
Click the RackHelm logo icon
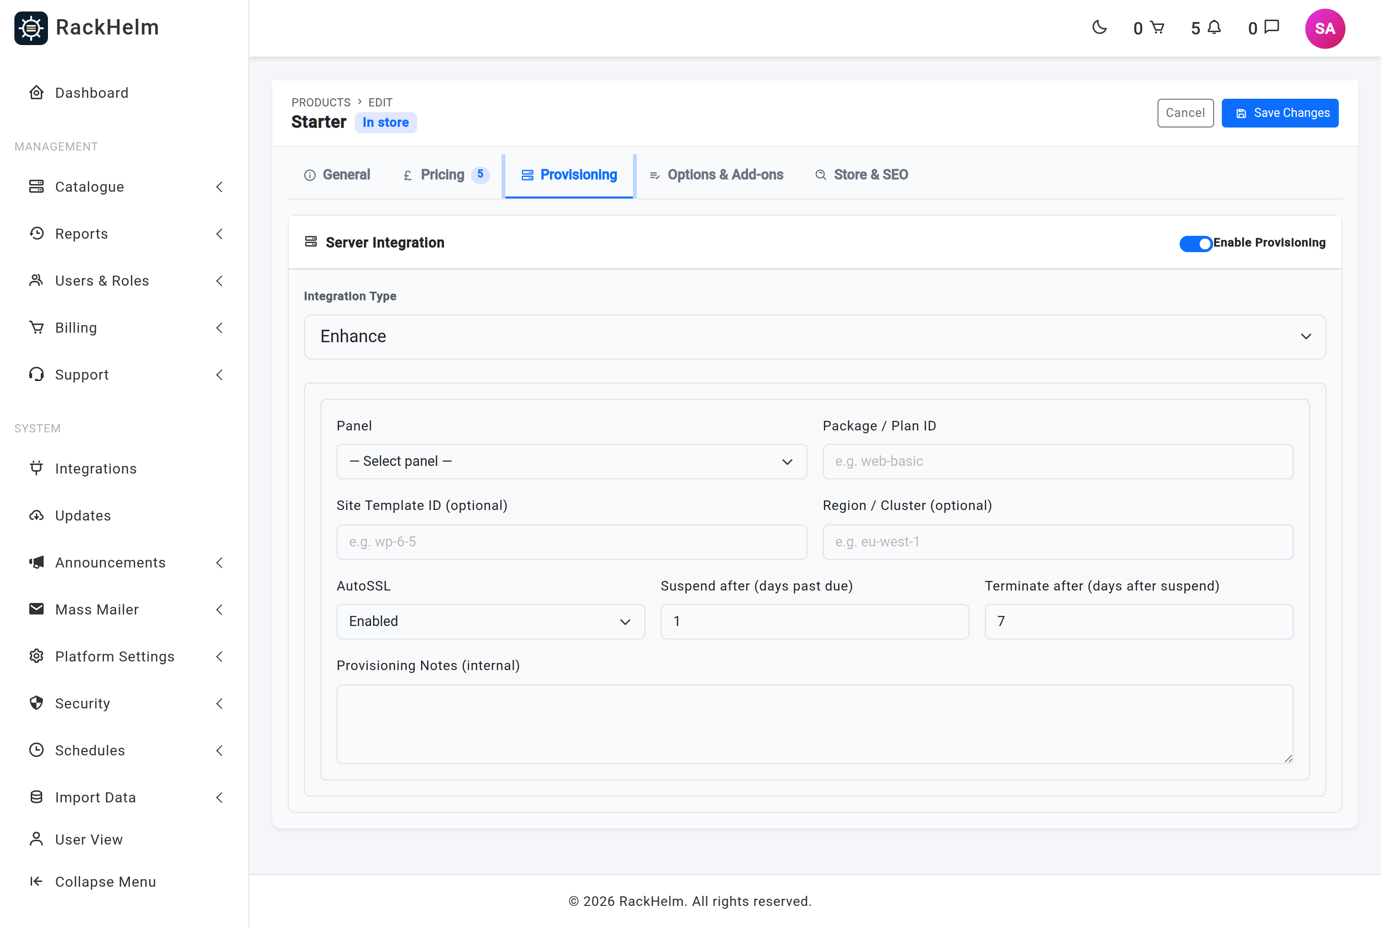(31, 28)
